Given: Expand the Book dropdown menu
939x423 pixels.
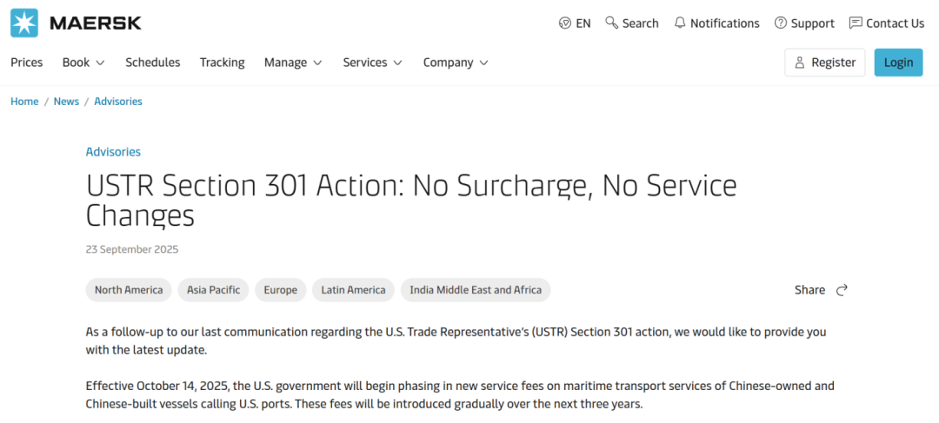Looking at the screenshot, I should 83,63.
